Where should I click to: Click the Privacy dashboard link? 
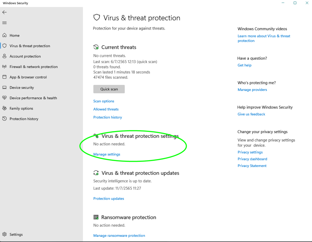[252, 159]
